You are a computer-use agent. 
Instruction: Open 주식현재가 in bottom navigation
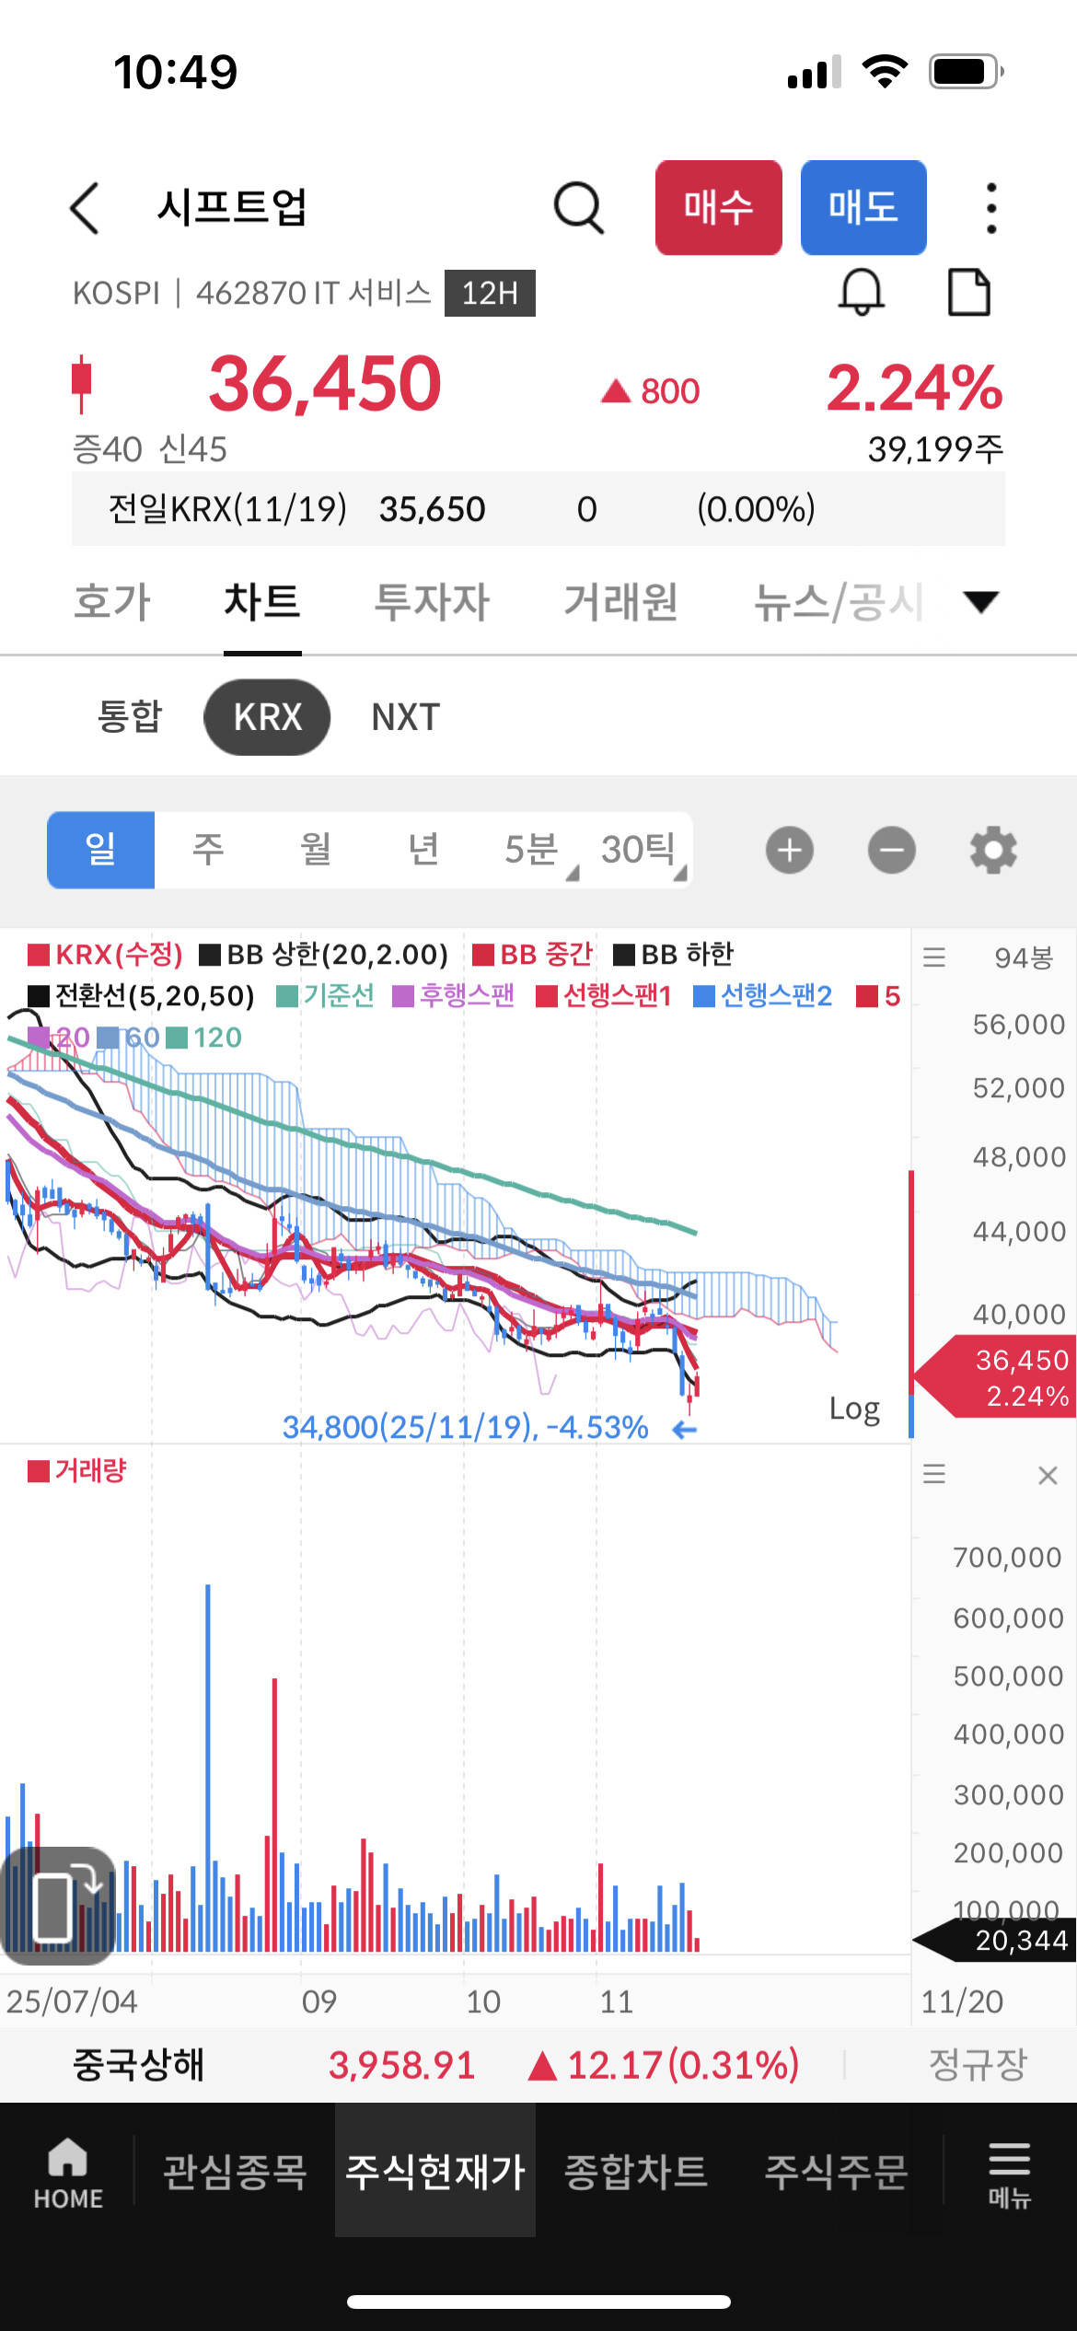pyautogui.click(x=435, y=2172)
